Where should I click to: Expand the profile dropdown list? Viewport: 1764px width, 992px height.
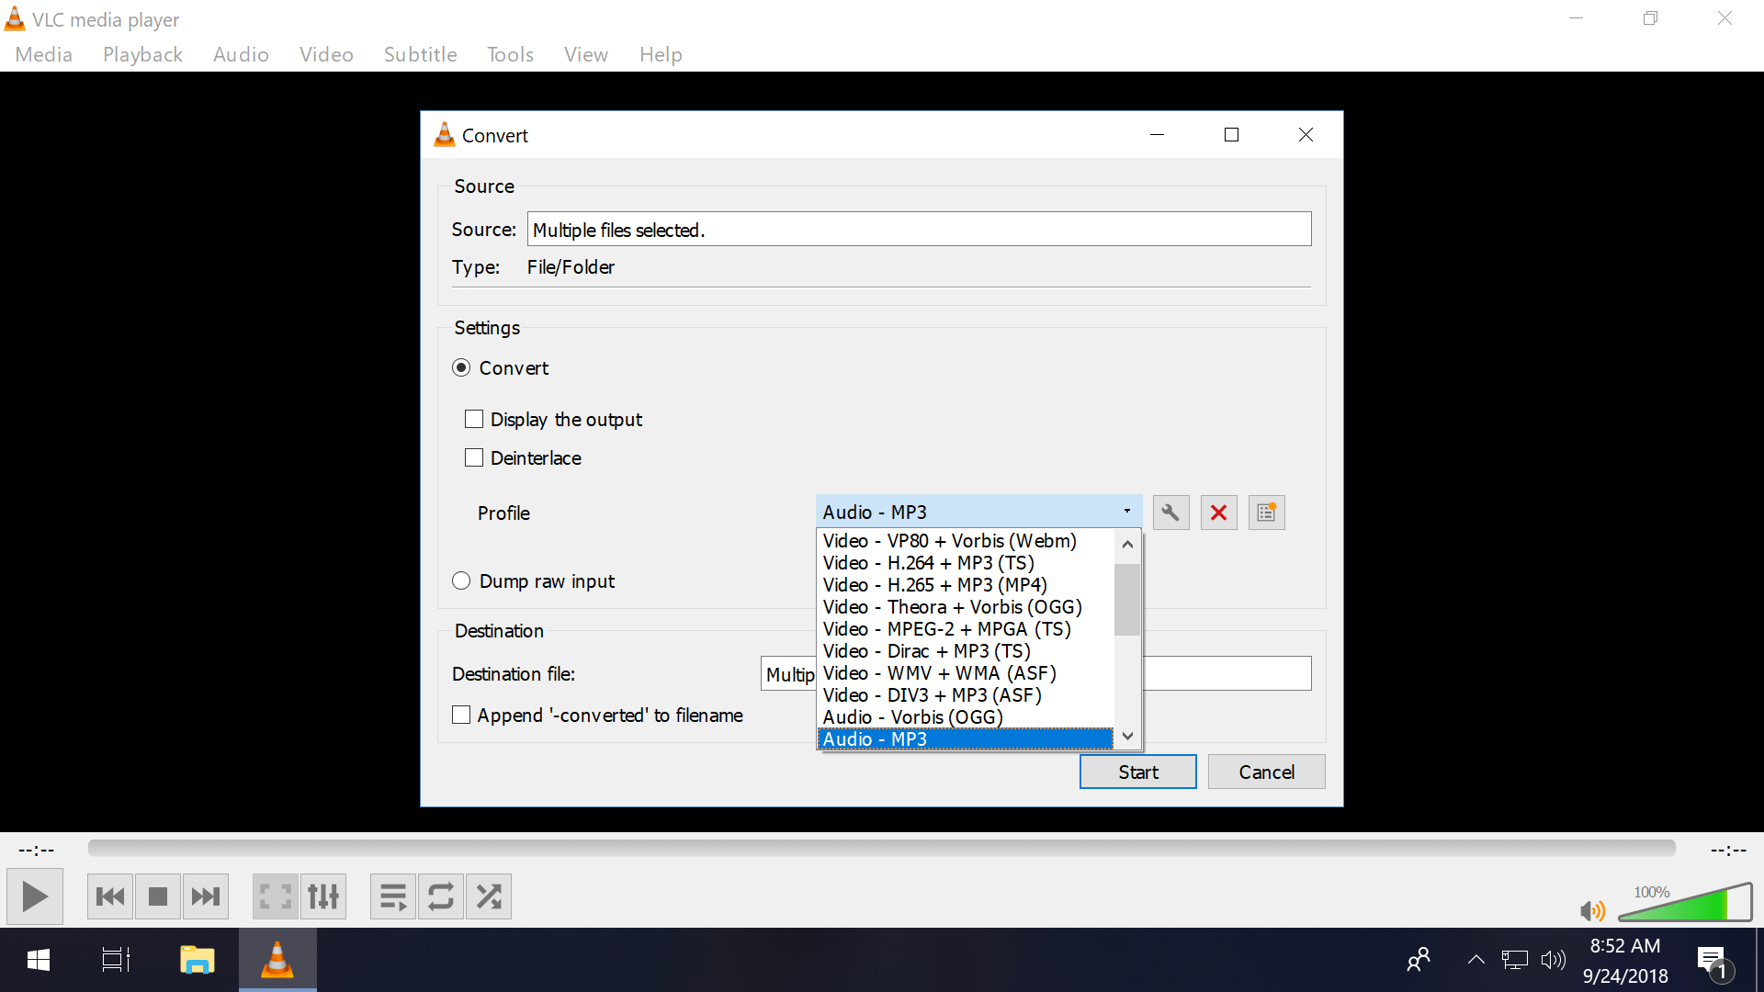pos(1126,511)
